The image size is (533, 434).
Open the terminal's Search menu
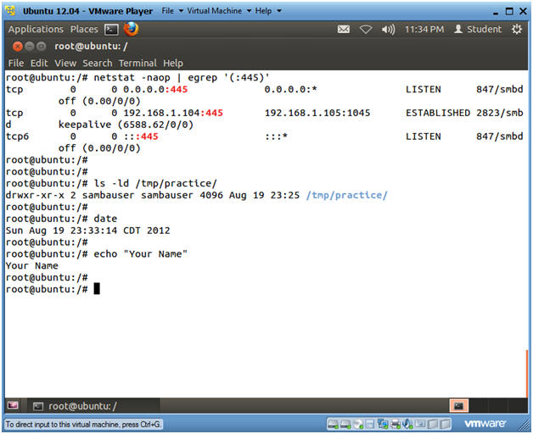point(98,64)
